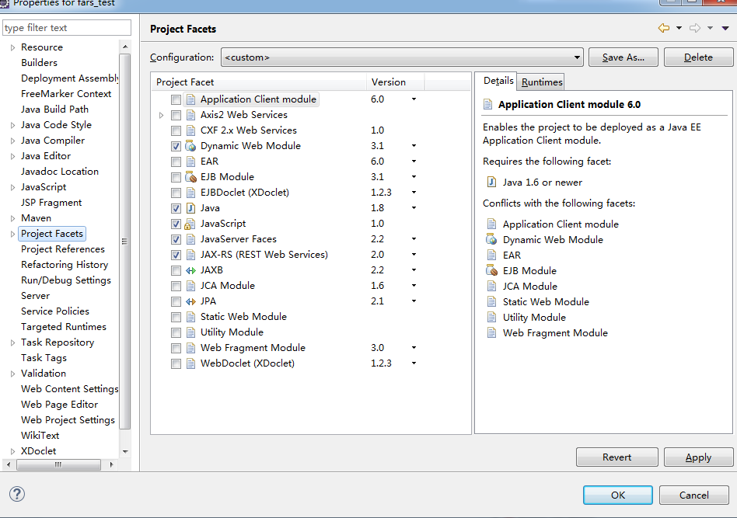The image size is (737, 518).
Task: Enable the JPA facet checkbox
Action: [x=176, y=301]
